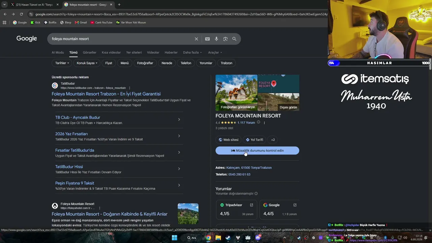Open Discord from the taskbar
Screen dimensions: 432x243
tap(258, 238)
